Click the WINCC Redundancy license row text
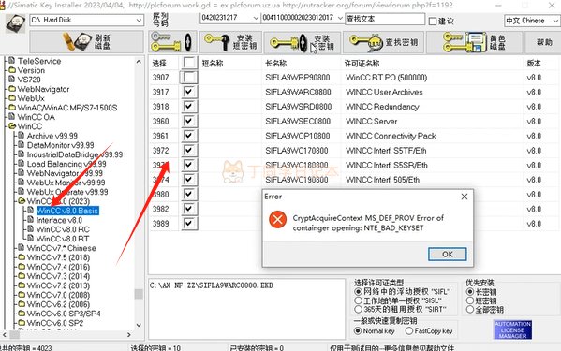The width and height of the screenshot is (561, 351). tap(382, 107)
